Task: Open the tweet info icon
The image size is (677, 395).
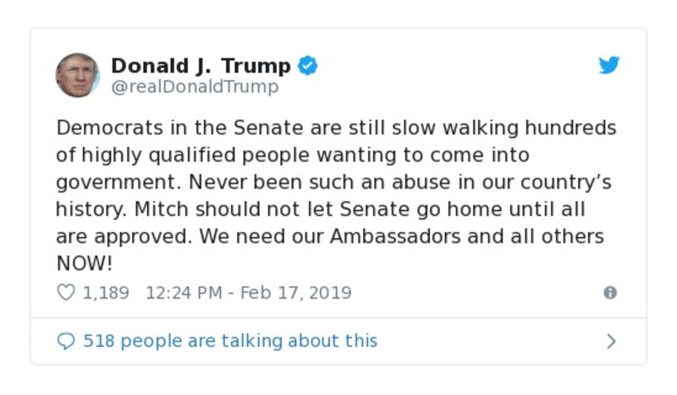Action: click(609, 293)
